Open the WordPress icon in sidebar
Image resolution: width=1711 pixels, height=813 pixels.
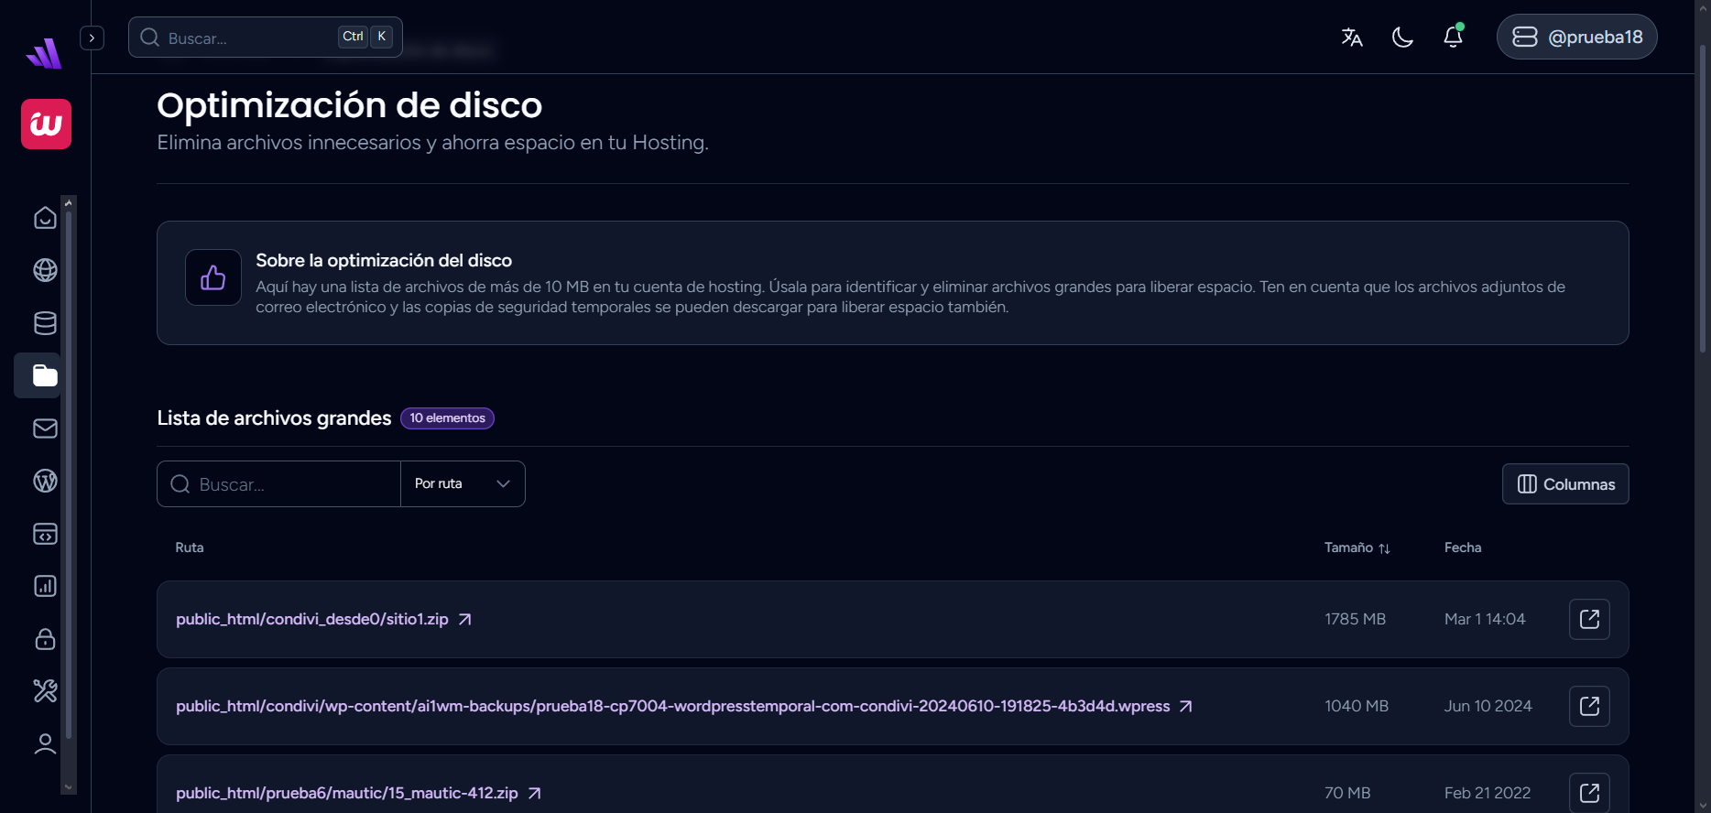(45, 481)
